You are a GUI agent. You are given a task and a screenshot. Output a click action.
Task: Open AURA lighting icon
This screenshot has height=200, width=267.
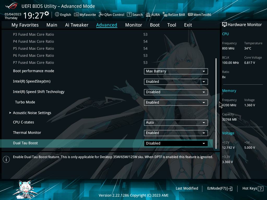[148, 15]
